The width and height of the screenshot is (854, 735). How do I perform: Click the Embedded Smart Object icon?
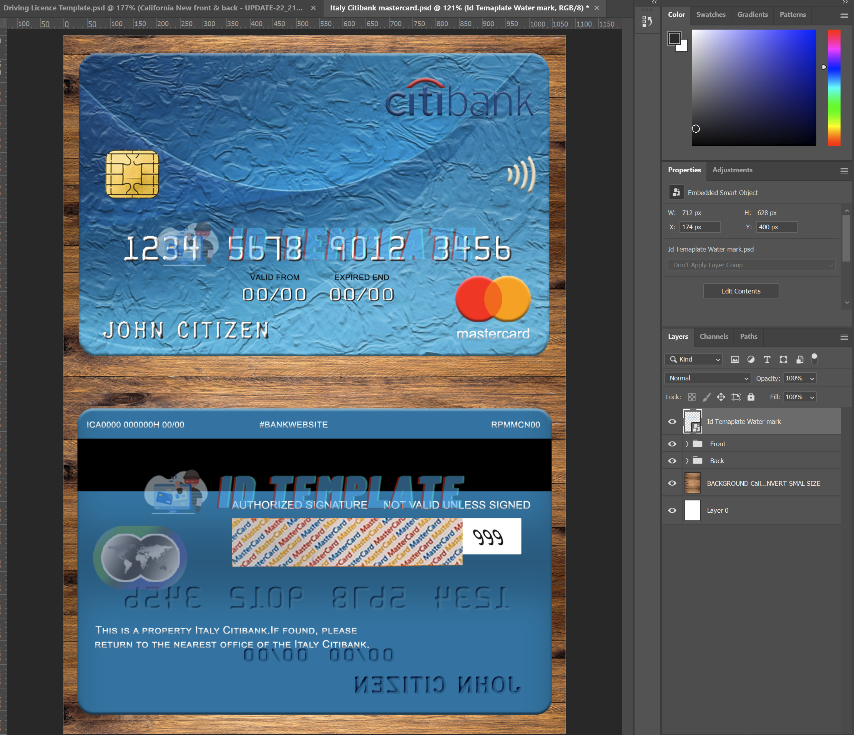(x=676, y=192)
